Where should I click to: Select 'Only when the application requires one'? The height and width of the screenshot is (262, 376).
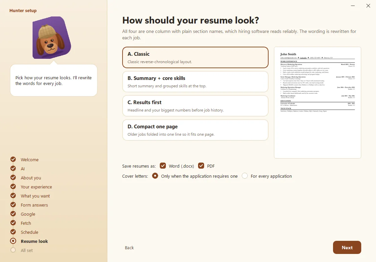pos(155,176)
